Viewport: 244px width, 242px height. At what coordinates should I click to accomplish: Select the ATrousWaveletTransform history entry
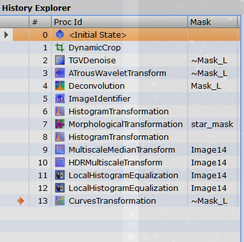pos(117,73)
